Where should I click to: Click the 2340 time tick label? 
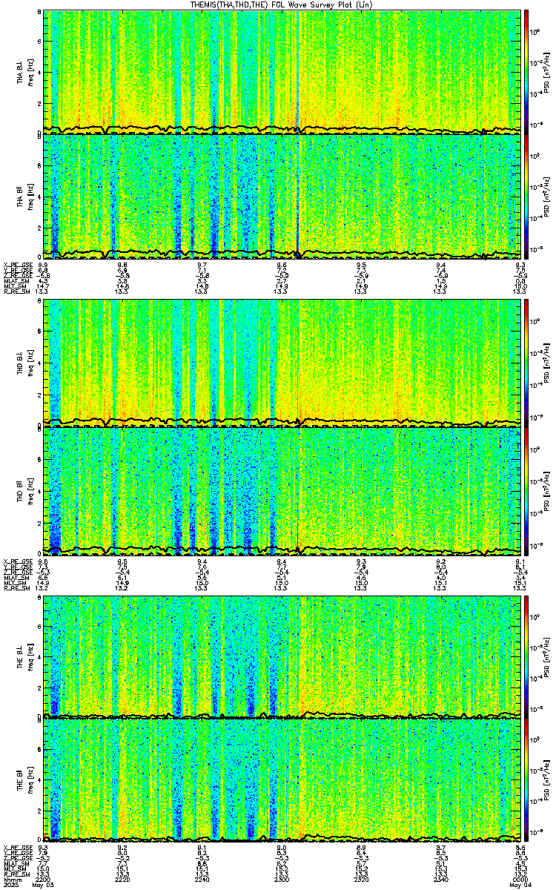tap(442, 878)
